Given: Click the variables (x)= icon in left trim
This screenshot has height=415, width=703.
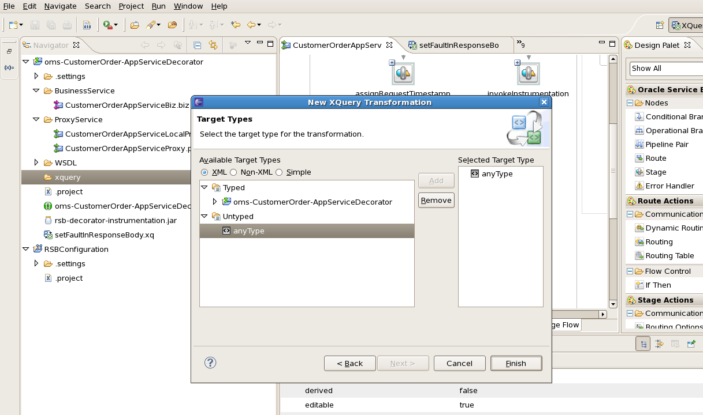Looking at the screenshot, I should coord(9,67).
